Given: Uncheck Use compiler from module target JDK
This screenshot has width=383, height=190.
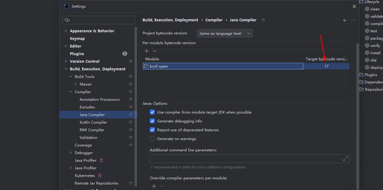Looking at the screenshot, I should (x=152, y=112).
